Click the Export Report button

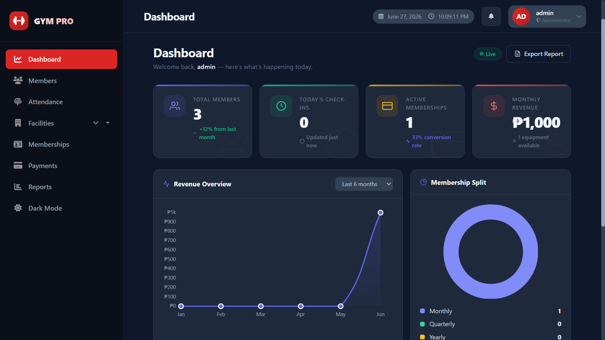point(539,54)
